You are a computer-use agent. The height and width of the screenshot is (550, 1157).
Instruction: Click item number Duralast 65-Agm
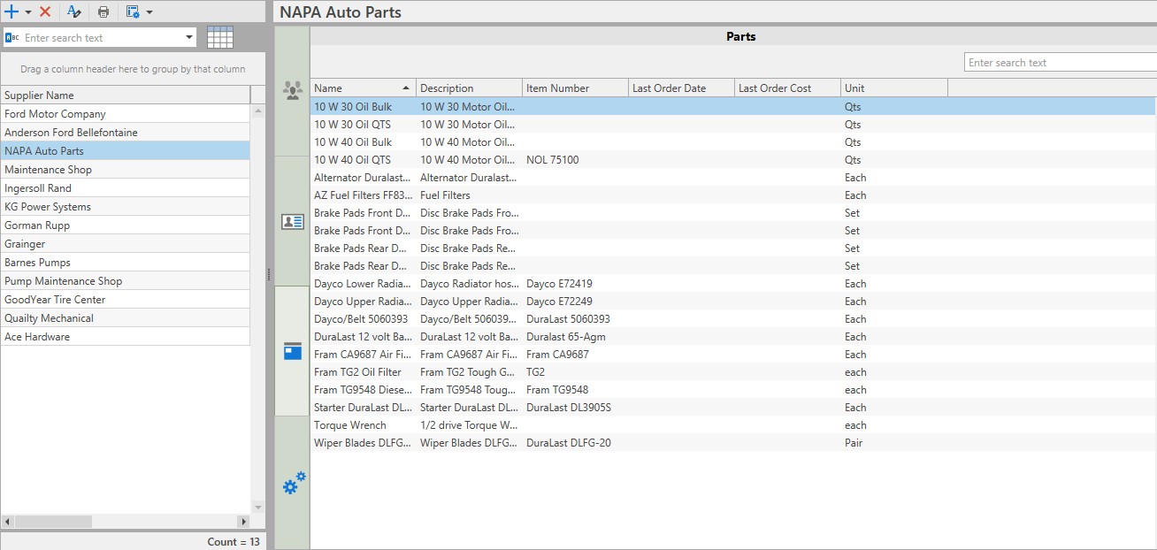pos(566,337)
